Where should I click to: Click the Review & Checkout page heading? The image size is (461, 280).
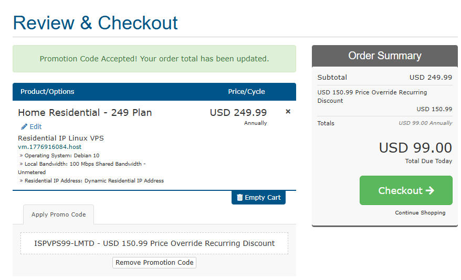[96, 23]
